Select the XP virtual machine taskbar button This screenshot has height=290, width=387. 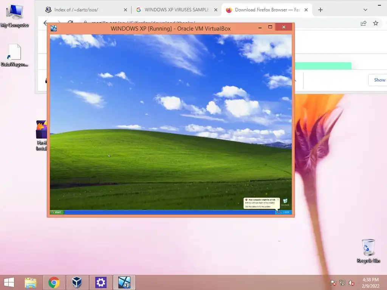(x=124, y=282)
